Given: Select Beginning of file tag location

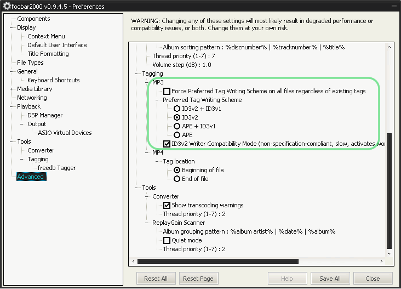Looking at the screenshot, I should click(x=177, y=170).
